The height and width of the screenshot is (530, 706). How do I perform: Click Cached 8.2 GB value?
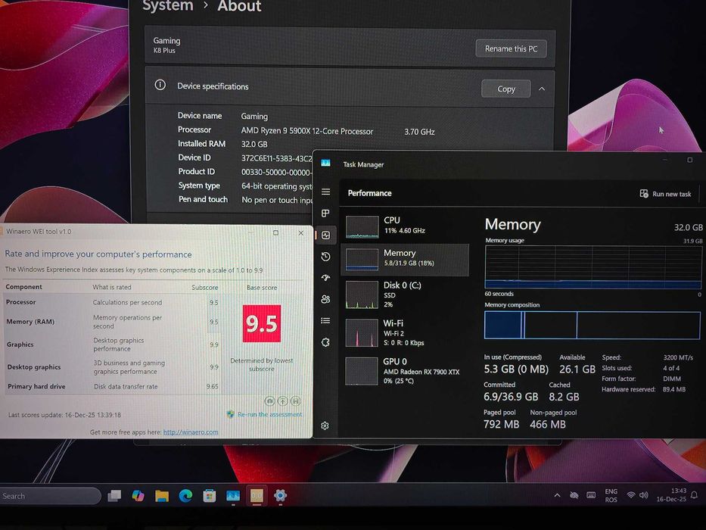[x=564, y=397]
